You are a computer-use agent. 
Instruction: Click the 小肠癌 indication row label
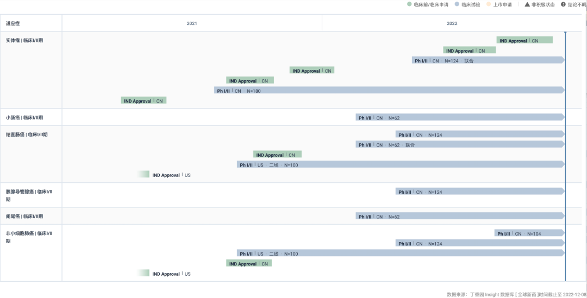(24, 117)
